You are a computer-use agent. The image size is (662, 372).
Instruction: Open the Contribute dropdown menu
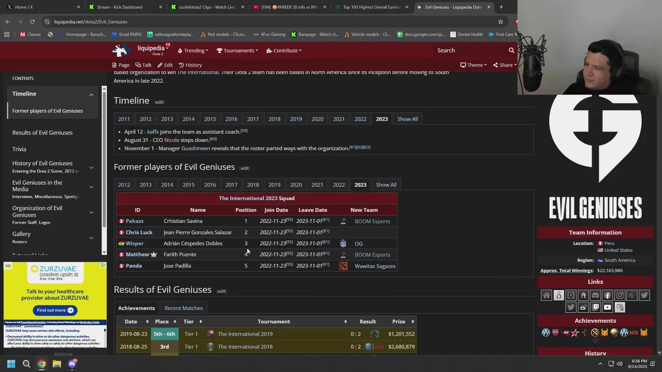(x=284, y=51)
